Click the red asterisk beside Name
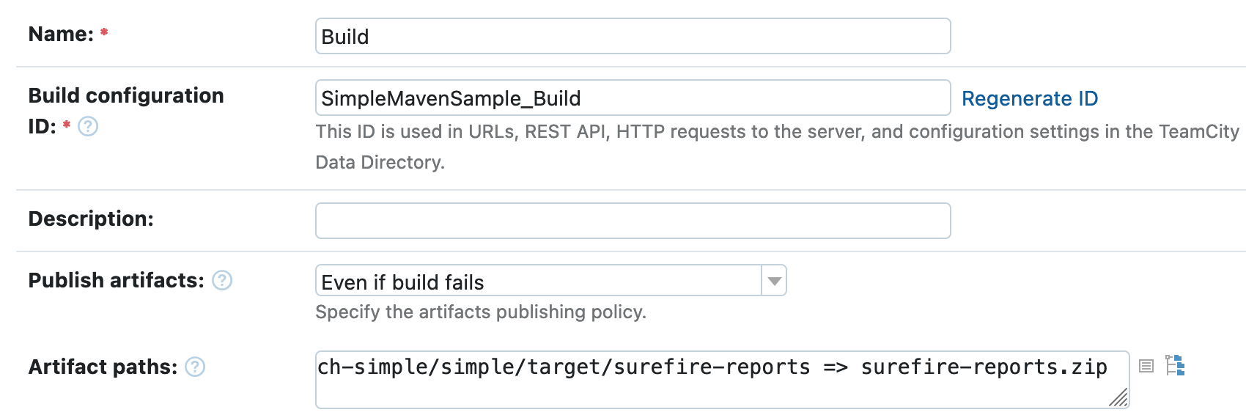Screen dimensions: 1246x415 (x=104, y=33)
